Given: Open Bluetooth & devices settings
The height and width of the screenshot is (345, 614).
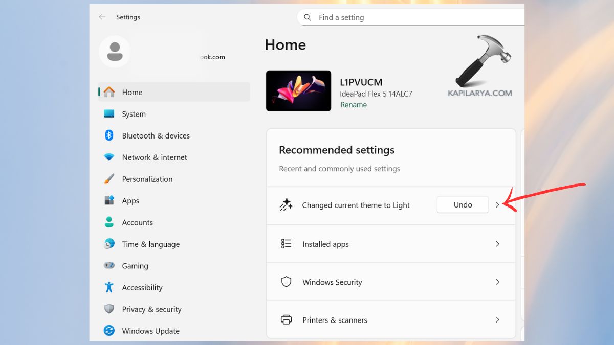Looking at the screenshot, I should 109,135.
